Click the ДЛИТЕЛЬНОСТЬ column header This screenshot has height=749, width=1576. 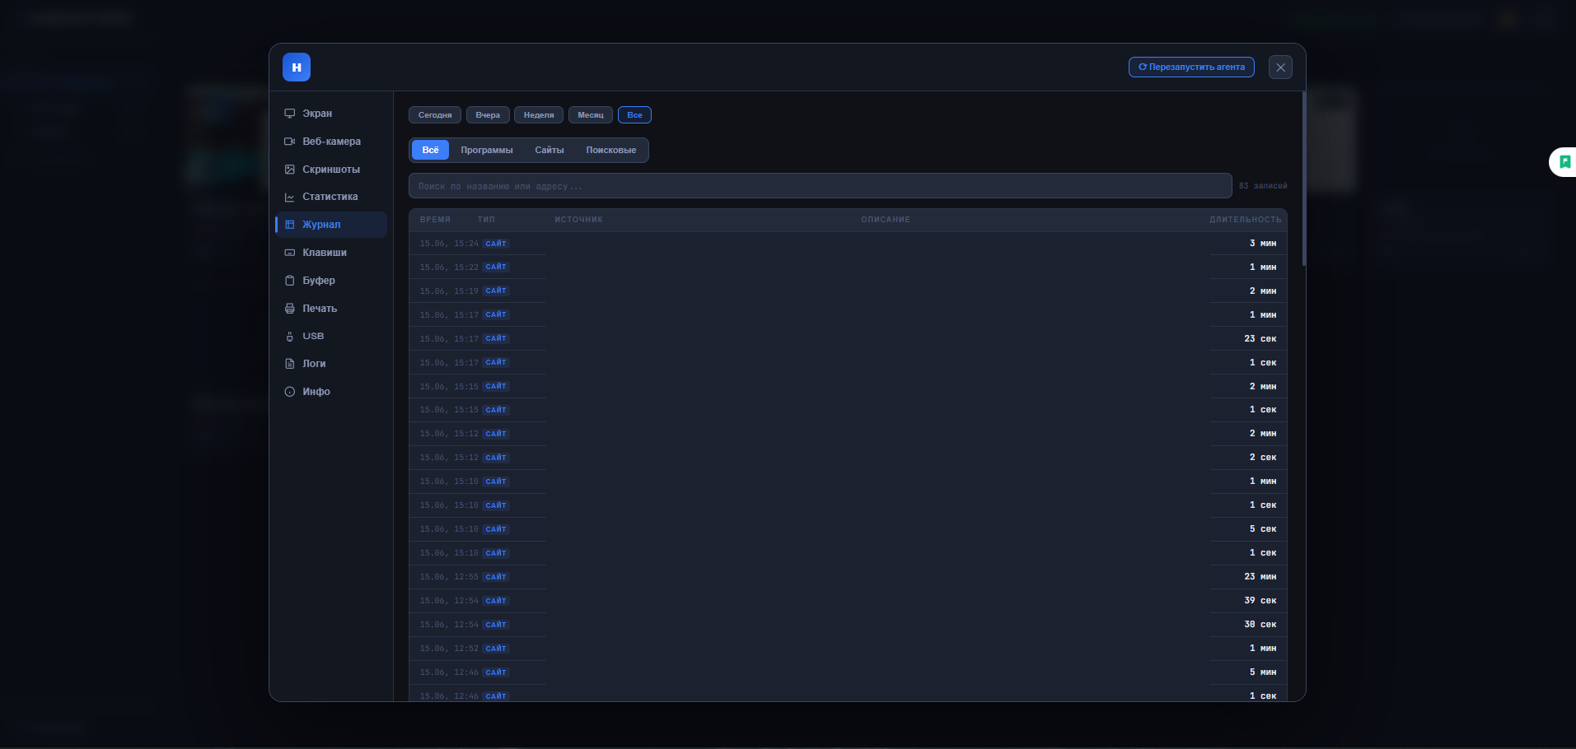[1246, 220]
